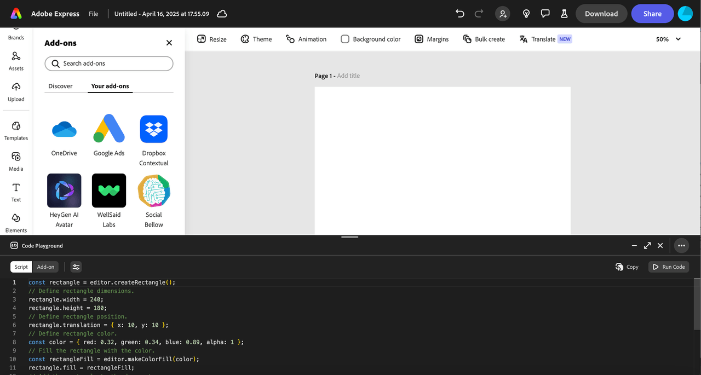Open the beaker experiments icon

(x=564, y=14)
